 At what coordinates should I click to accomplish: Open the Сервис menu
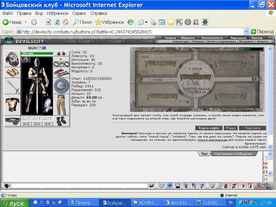click(x=79, y=13)
